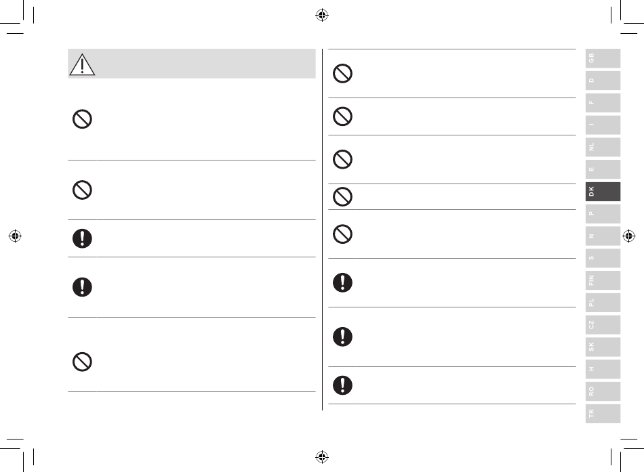The width and height of the screenshot is (644, 472).
Task: Select the F language tab
Action: point(603,103)
